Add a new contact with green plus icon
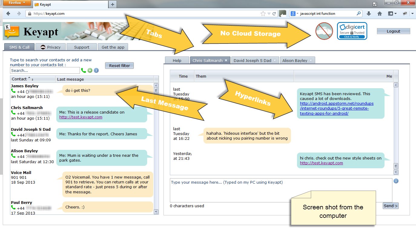This screenshot has width=416, height=232. point(90,70)
